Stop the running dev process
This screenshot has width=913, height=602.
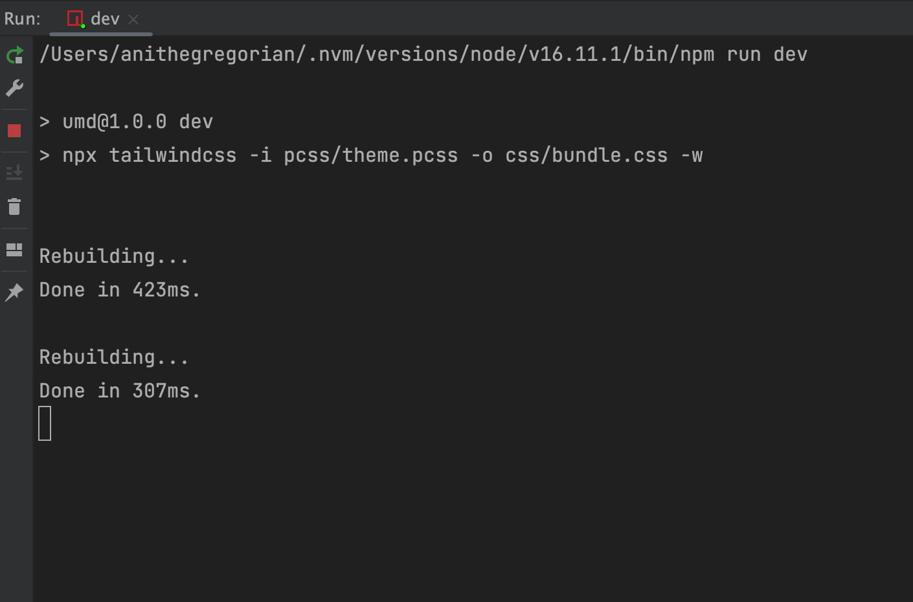point(14,131)
